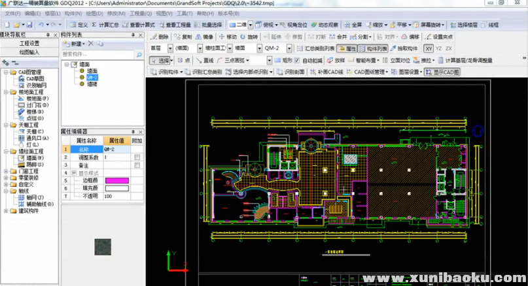
Task: Open the 绘图(D) menu
Action: click(x=94, y=13)
